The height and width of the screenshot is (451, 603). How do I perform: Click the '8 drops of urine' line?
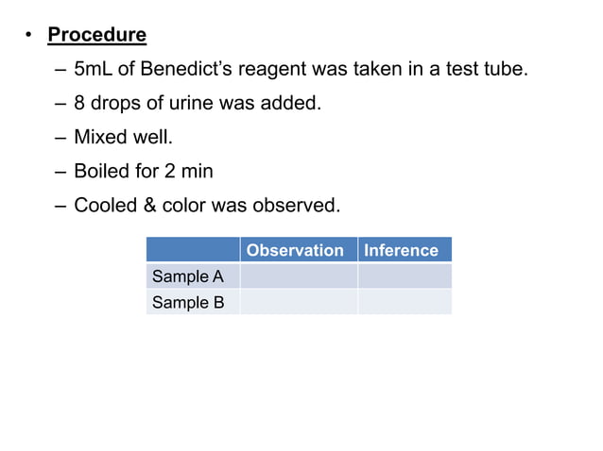[198, 103]
